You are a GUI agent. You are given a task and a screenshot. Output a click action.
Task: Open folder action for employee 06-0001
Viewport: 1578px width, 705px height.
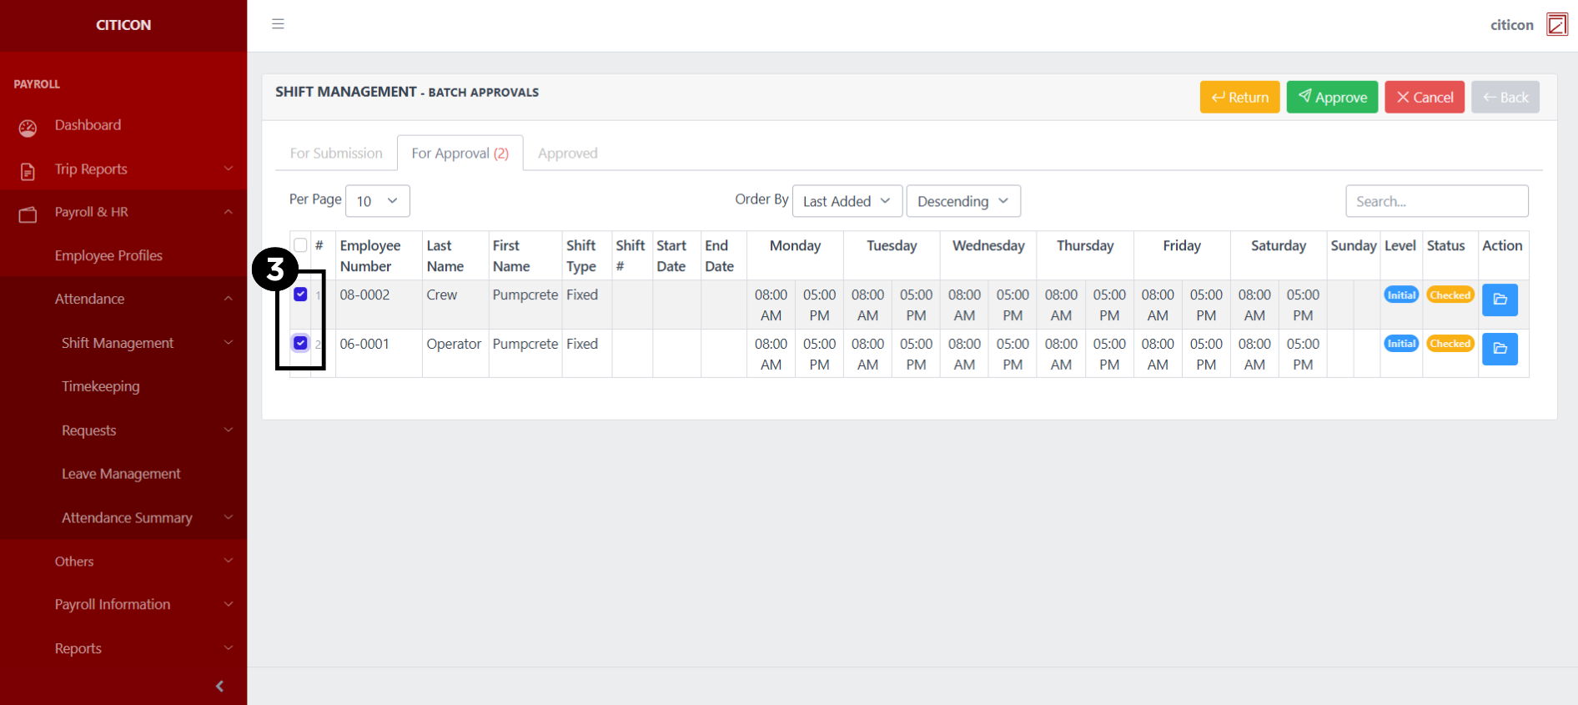click(x=1499, y=349)
